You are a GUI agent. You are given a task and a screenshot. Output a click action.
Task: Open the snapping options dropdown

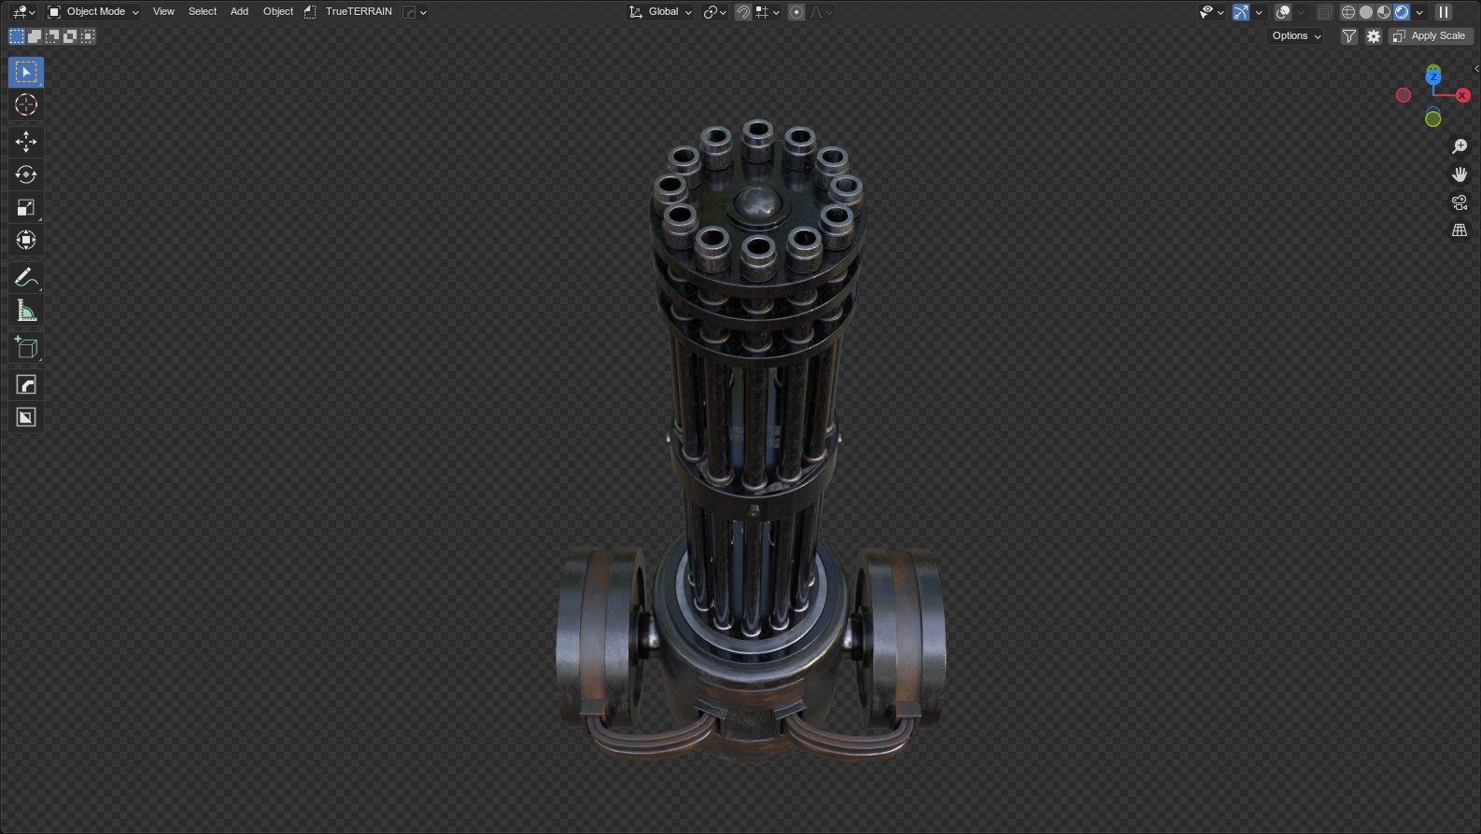coord(769,12)
